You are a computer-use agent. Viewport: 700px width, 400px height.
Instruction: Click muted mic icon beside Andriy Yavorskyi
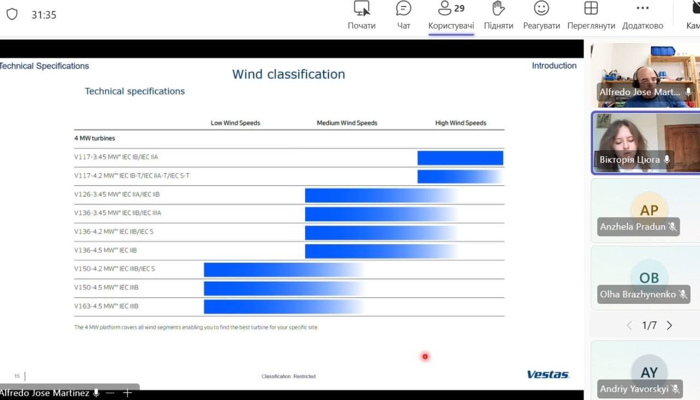(x=675, y=389)
